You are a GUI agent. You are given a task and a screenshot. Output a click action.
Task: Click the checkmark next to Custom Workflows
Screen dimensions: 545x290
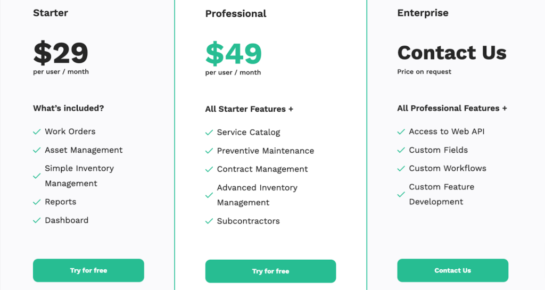tap(401, 169)
